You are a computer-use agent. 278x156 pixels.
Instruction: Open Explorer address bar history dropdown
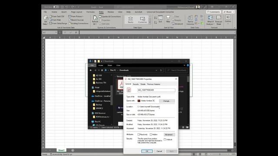tap(156, 70)
